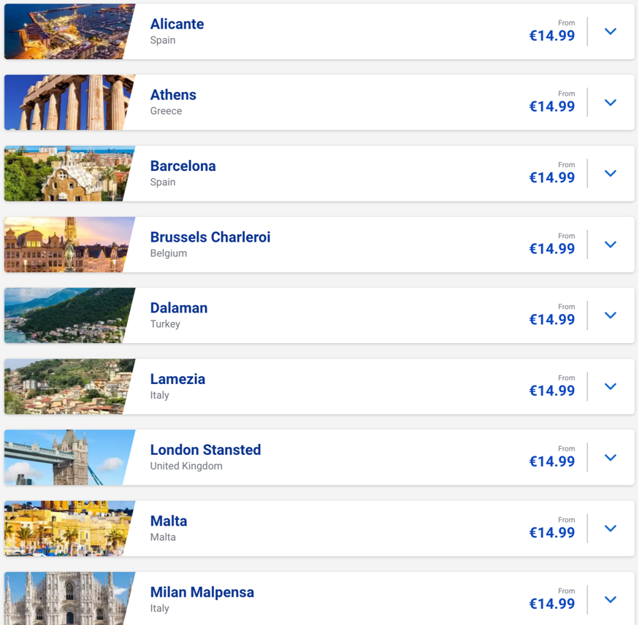Expand the Athens fare details chevron

(x=611, y=102)
